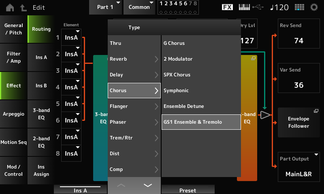This screenshot has height=194, width=324.
Task: Toggle Element 8 InsA routing switch
Action: point(71,153)
